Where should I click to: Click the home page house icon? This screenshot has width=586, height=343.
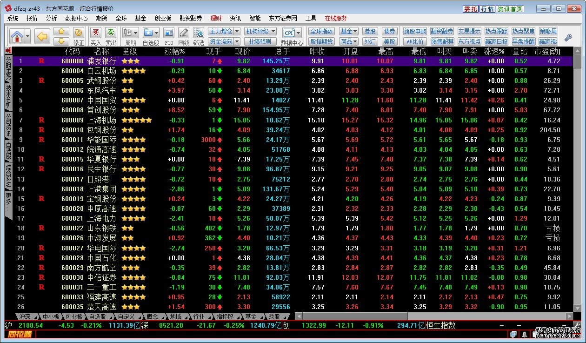pyautogui.click(x=17, y=36)
